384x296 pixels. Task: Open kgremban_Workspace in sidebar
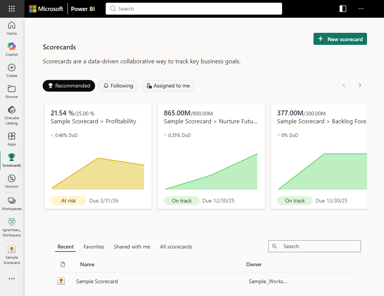click(x=12, y=227)
